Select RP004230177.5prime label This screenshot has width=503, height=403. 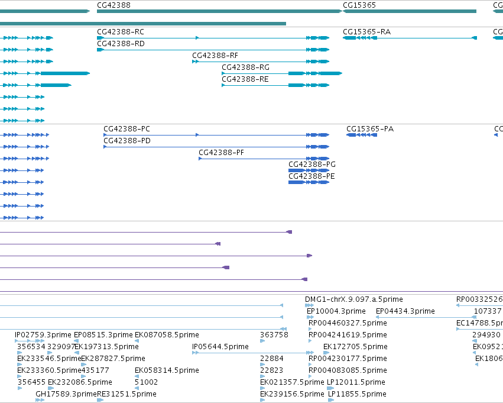348,359
